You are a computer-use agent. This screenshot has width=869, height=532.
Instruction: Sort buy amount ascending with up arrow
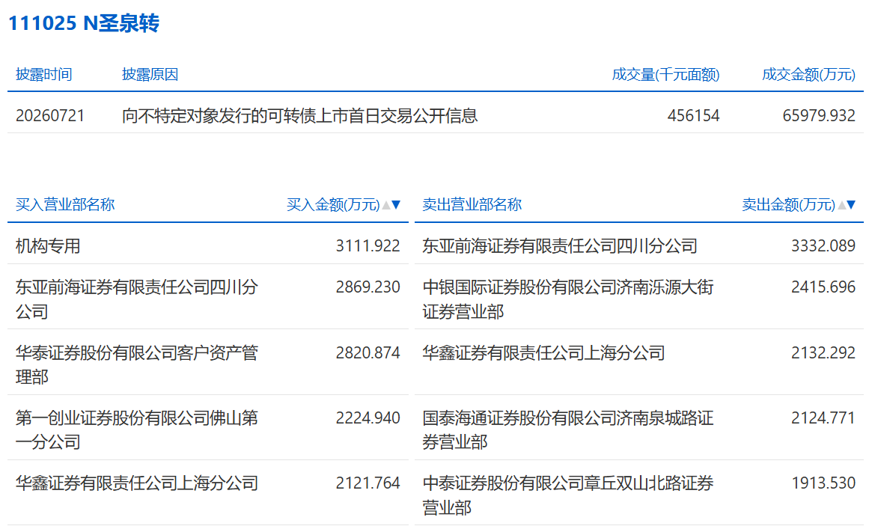point(386,205)
